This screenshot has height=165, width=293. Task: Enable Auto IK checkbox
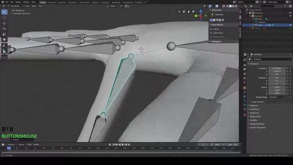coord(212,29)
